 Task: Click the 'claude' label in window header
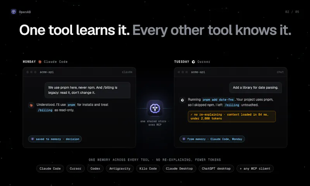click(x=127, y=72)
